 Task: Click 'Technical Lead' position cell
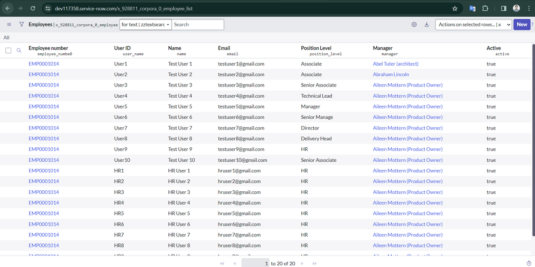click(316, 96)
